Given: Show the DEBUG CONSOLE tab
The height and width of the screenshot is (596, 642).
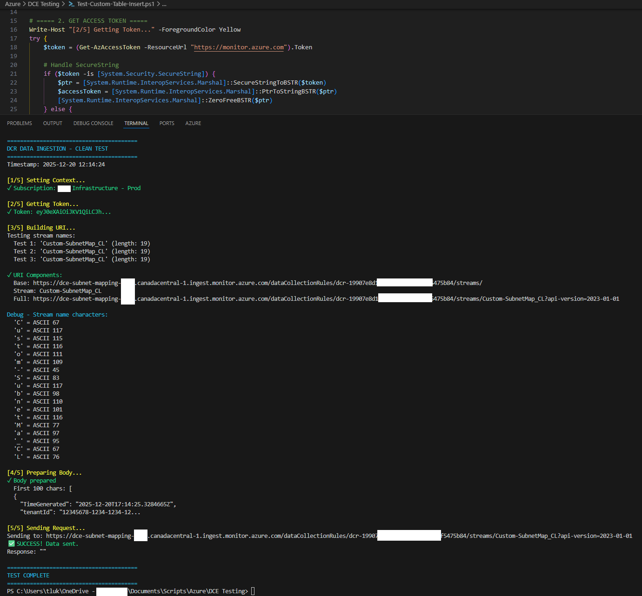Looking at the screenshot, I should point(93,123).
